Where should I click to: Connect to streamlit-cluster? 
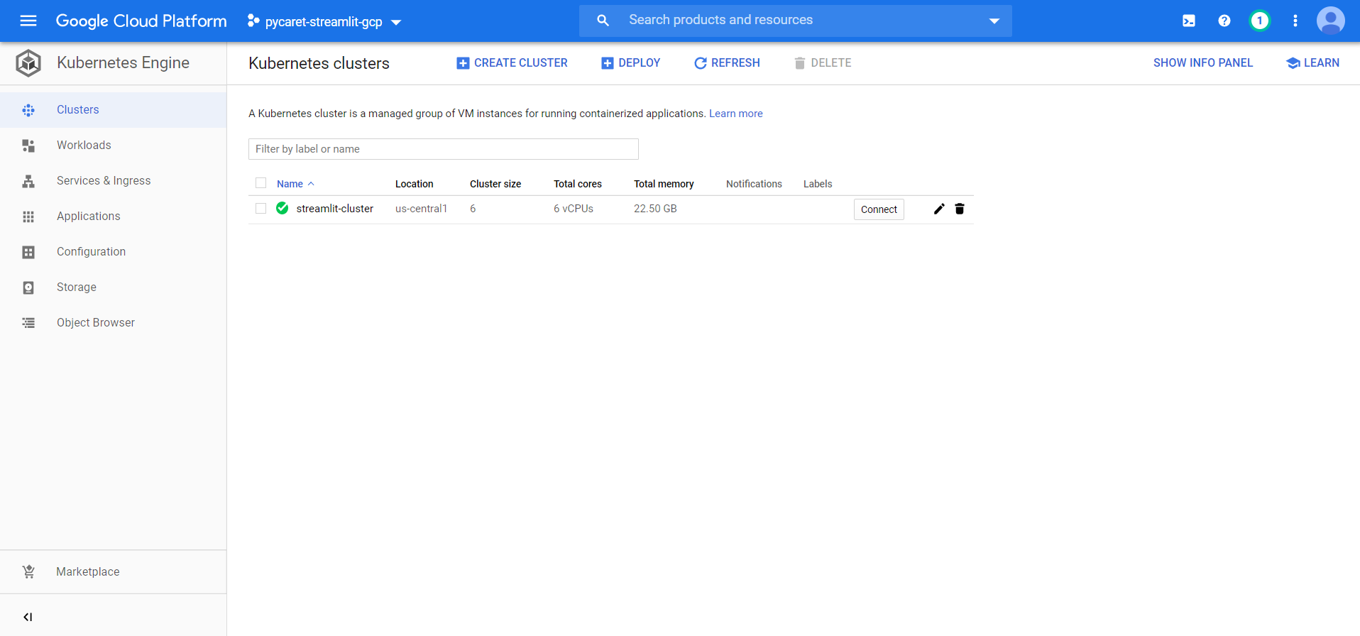pos(879,209)
